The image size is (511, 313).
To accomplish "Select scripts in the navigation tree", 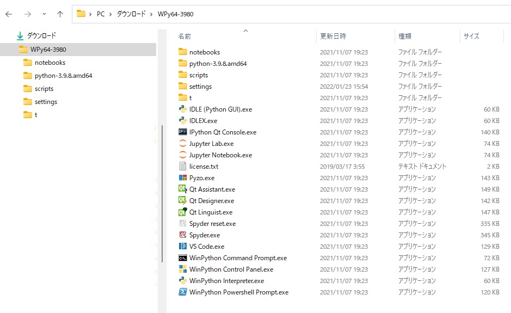I will click(x=44, y=89).
